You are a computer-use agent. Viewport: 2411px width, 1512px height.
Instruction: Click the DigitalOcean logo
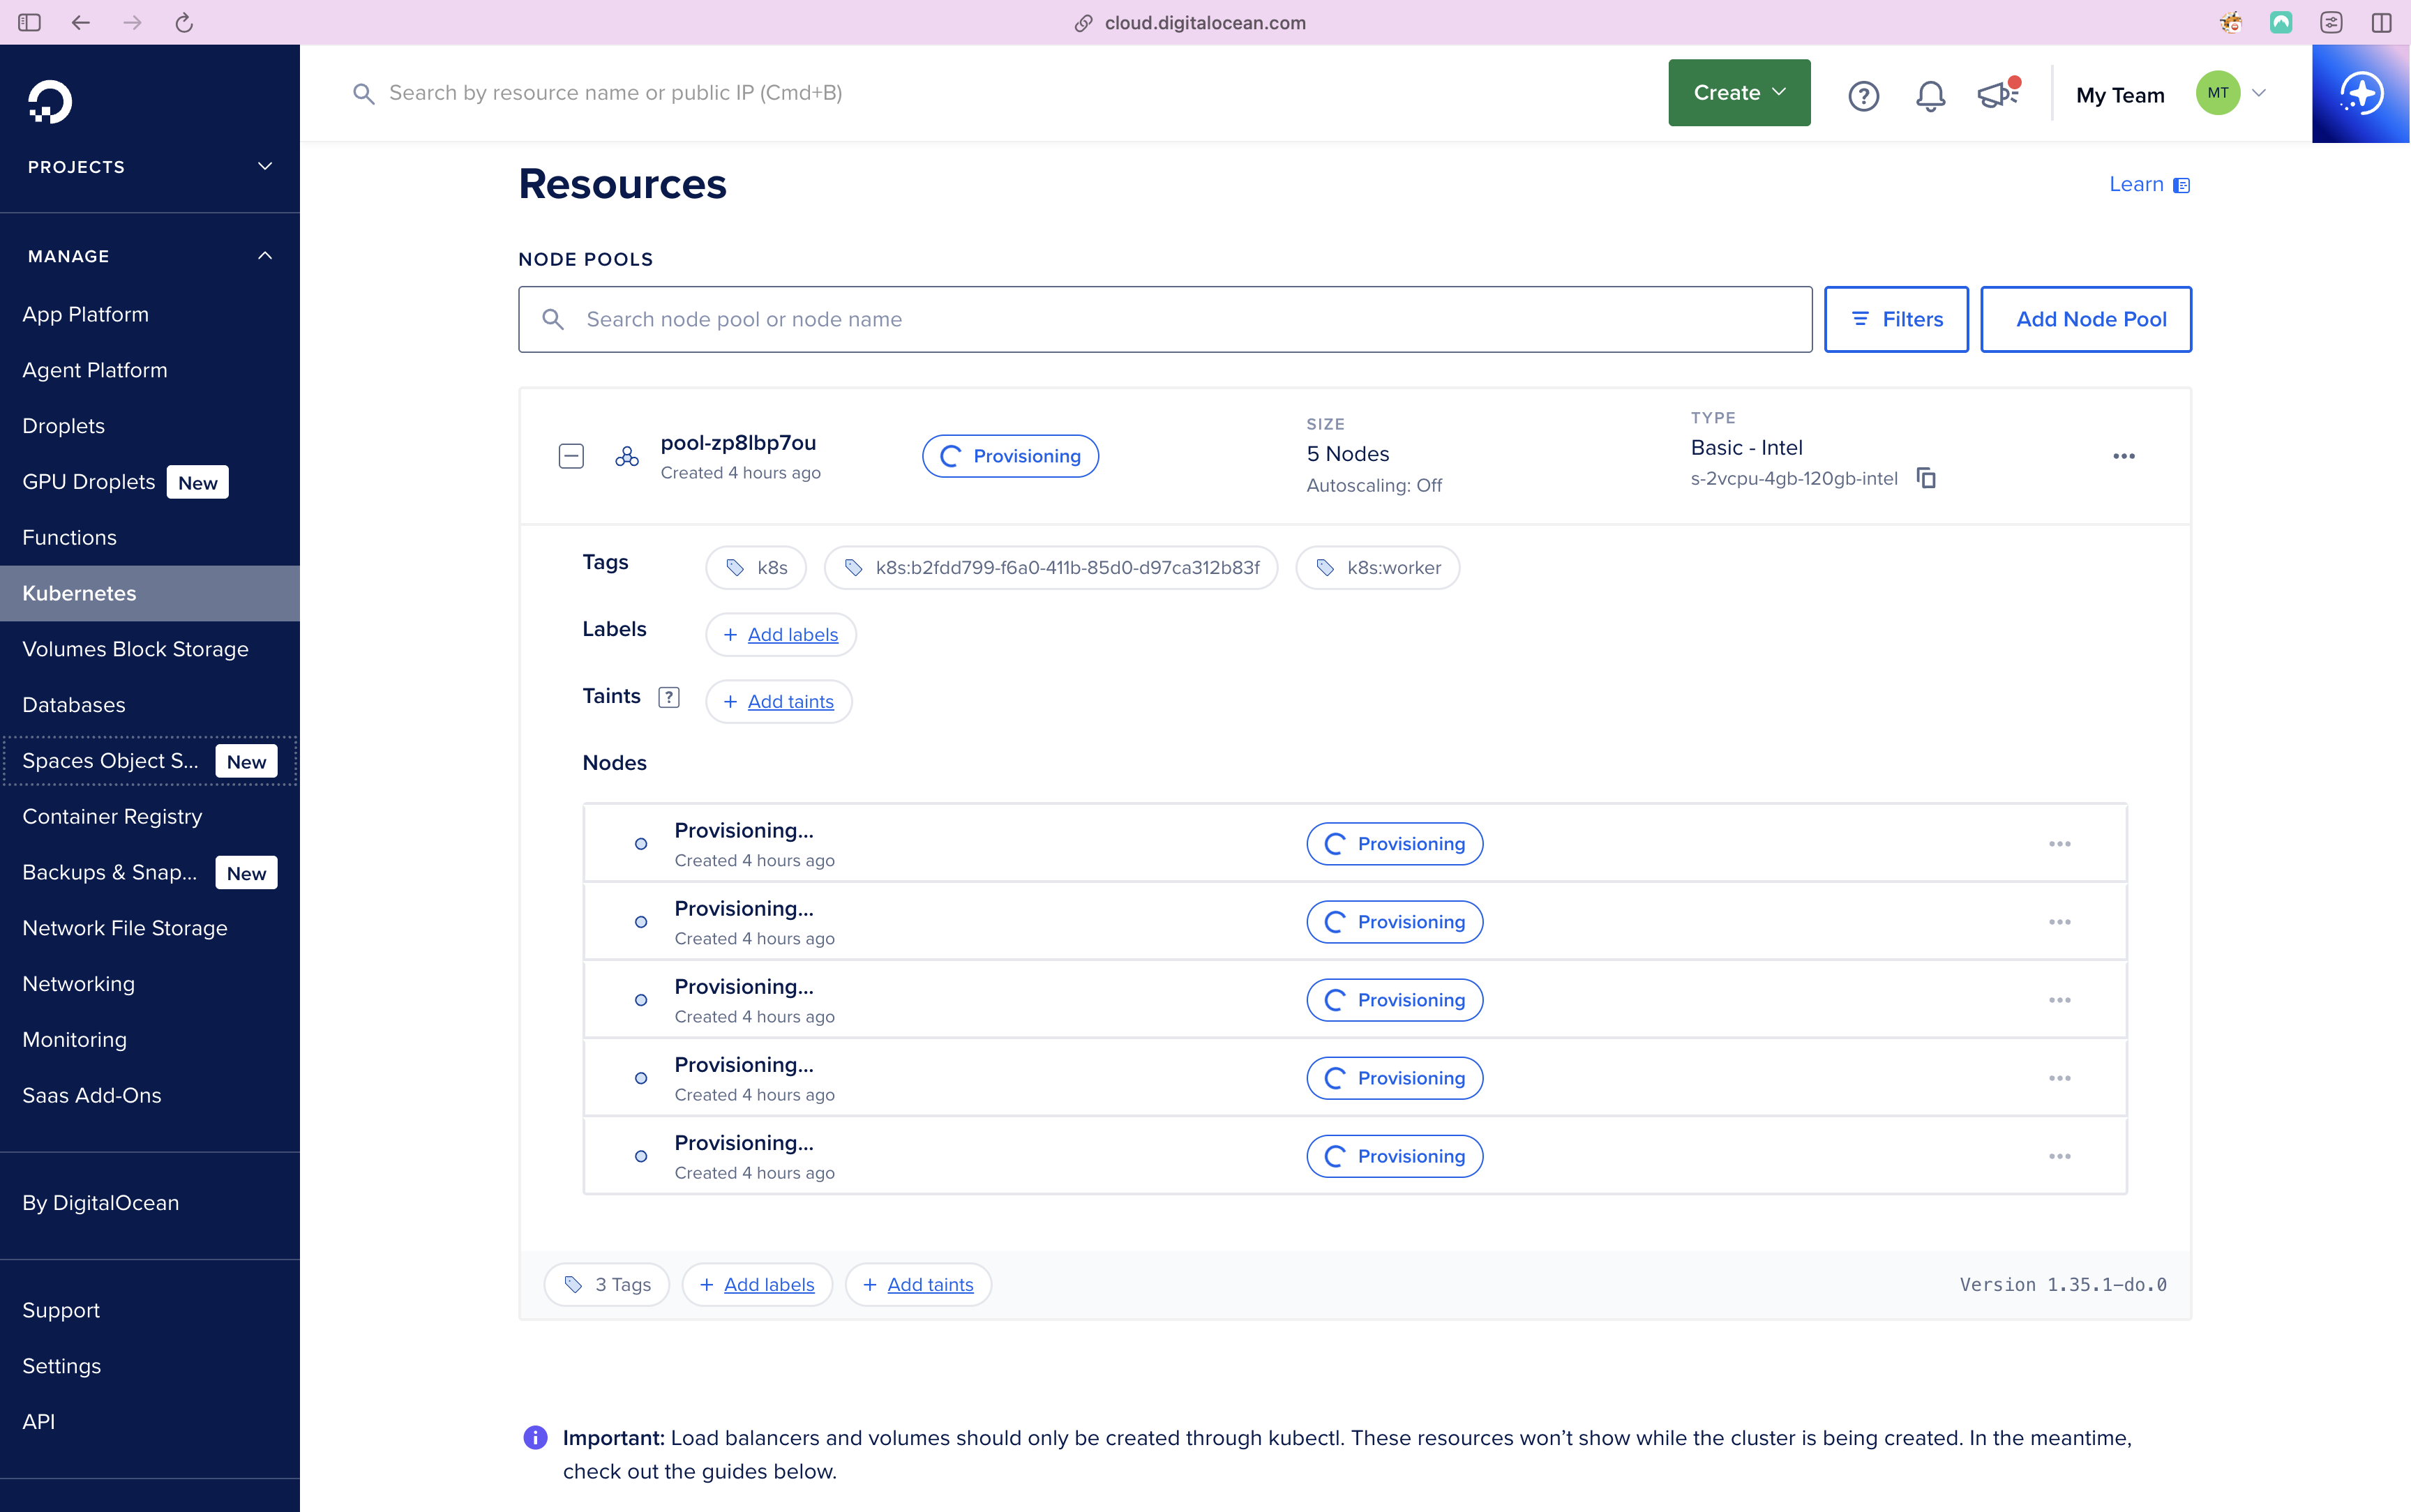pos(50,102)
